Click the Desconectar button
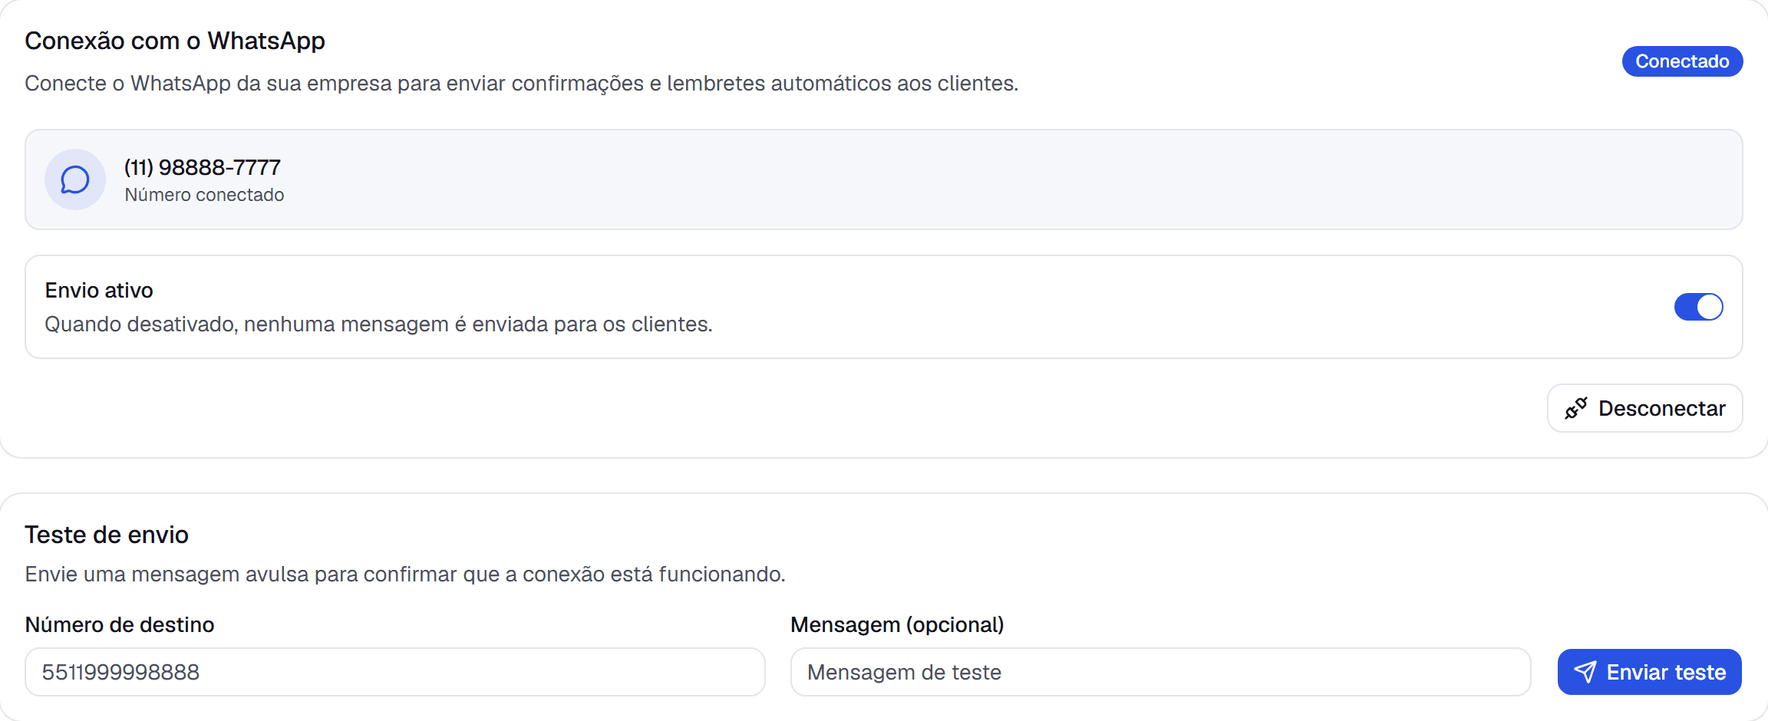 [x=1644, y=408]
